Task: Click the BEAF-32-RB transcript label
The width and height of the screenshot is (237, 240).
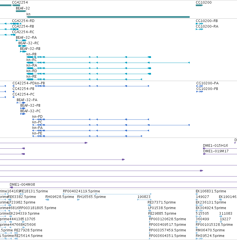Action: coord(30,48)
